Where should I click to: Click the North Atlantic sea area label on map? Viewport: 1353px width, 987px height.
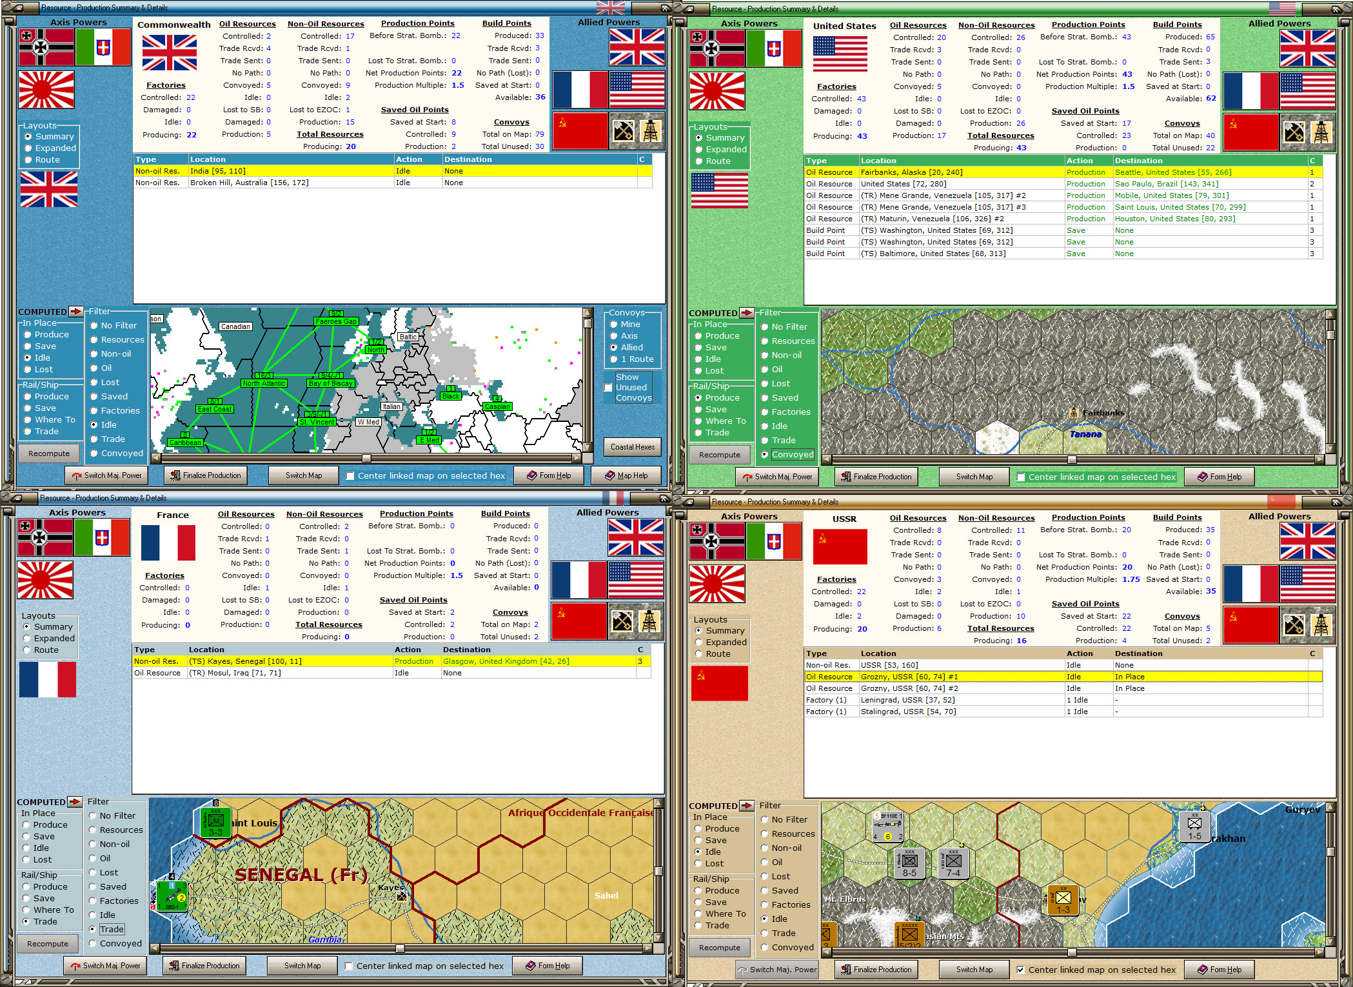point(264,383)
